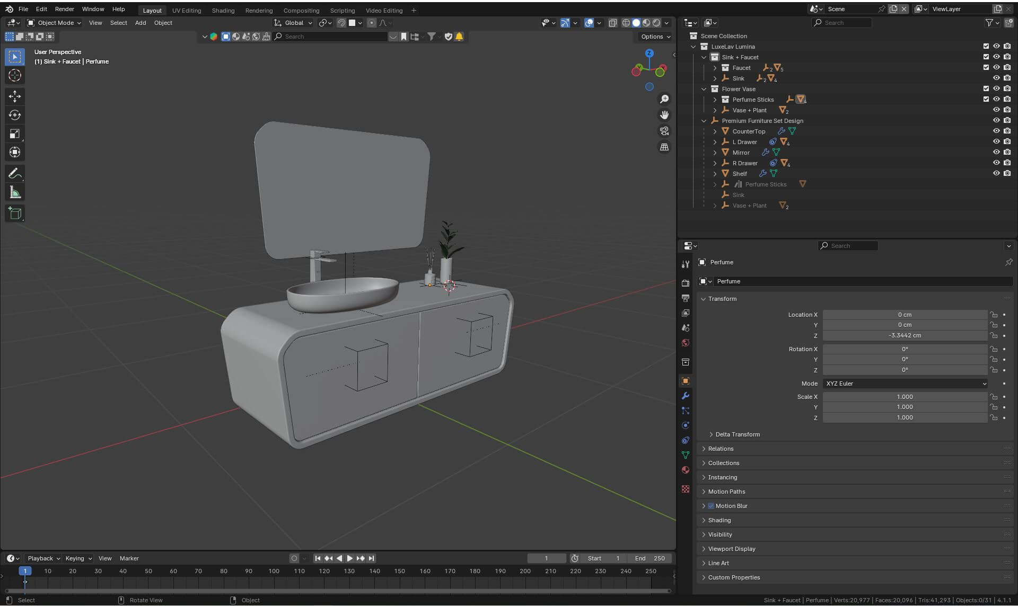Expand the Delta Transform panel

click(x=737, y=434)
